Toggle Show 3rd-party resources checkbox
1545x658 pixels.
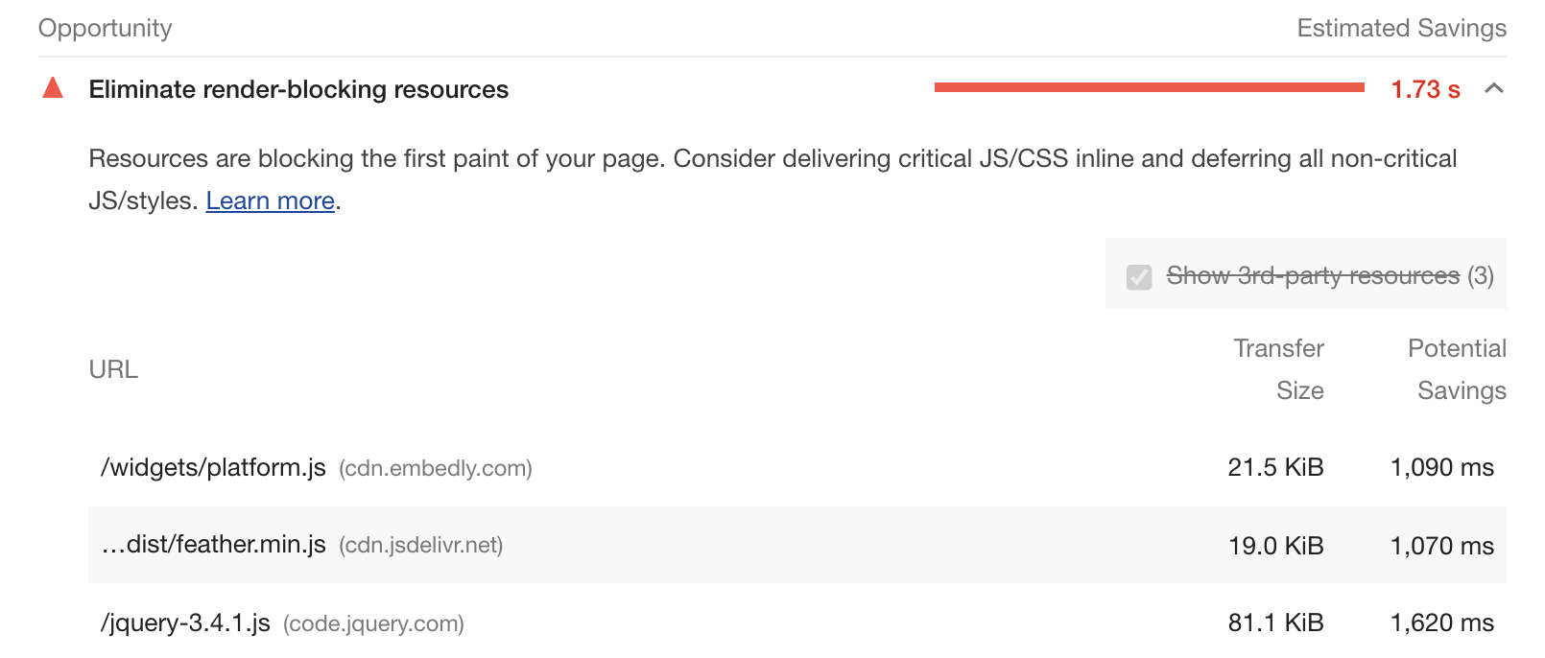[x=1139, y=277]
